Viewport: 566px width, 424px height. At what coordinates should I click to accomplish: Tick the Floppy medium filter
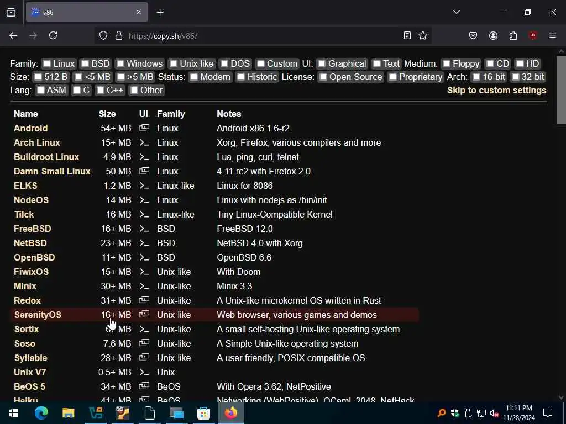[447, 64]
